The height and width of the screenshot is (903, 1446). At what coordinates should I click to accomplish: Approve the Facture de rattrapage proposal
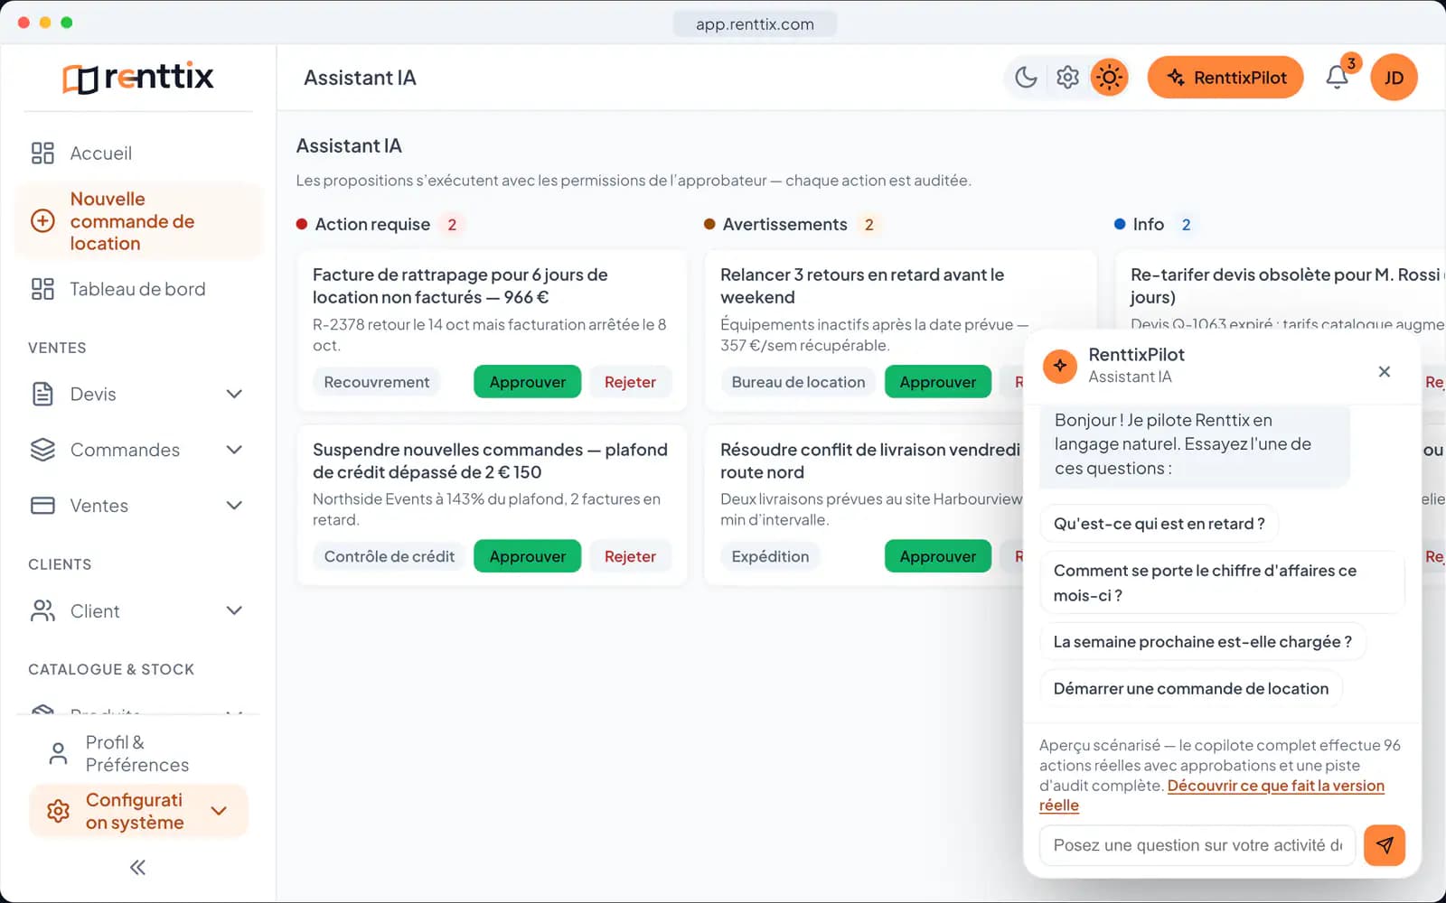click(x=528, y=382)
